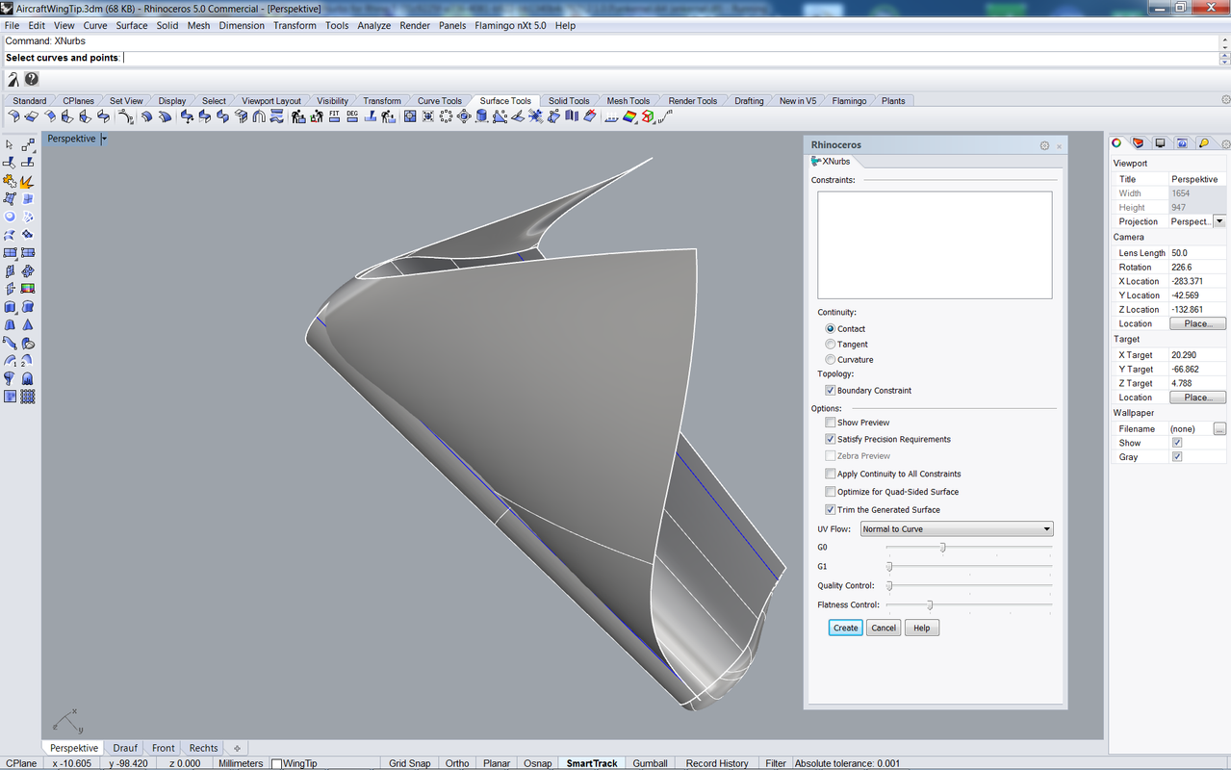Screen dimensions: 1231x770
Task: Click the WingTip layer selector in status bar
Action: [294, 763]
